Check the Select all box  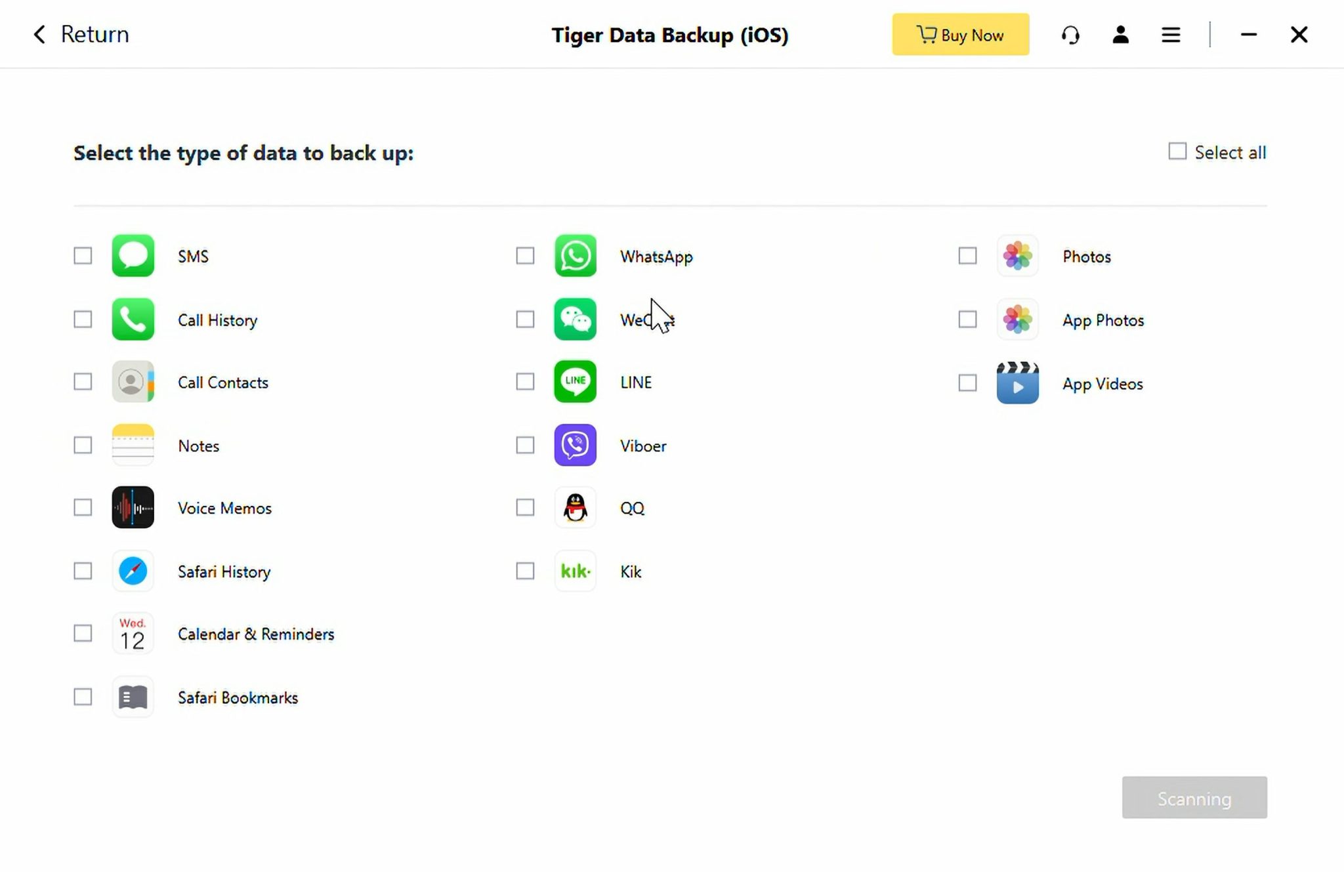(x=1177, y=152)
